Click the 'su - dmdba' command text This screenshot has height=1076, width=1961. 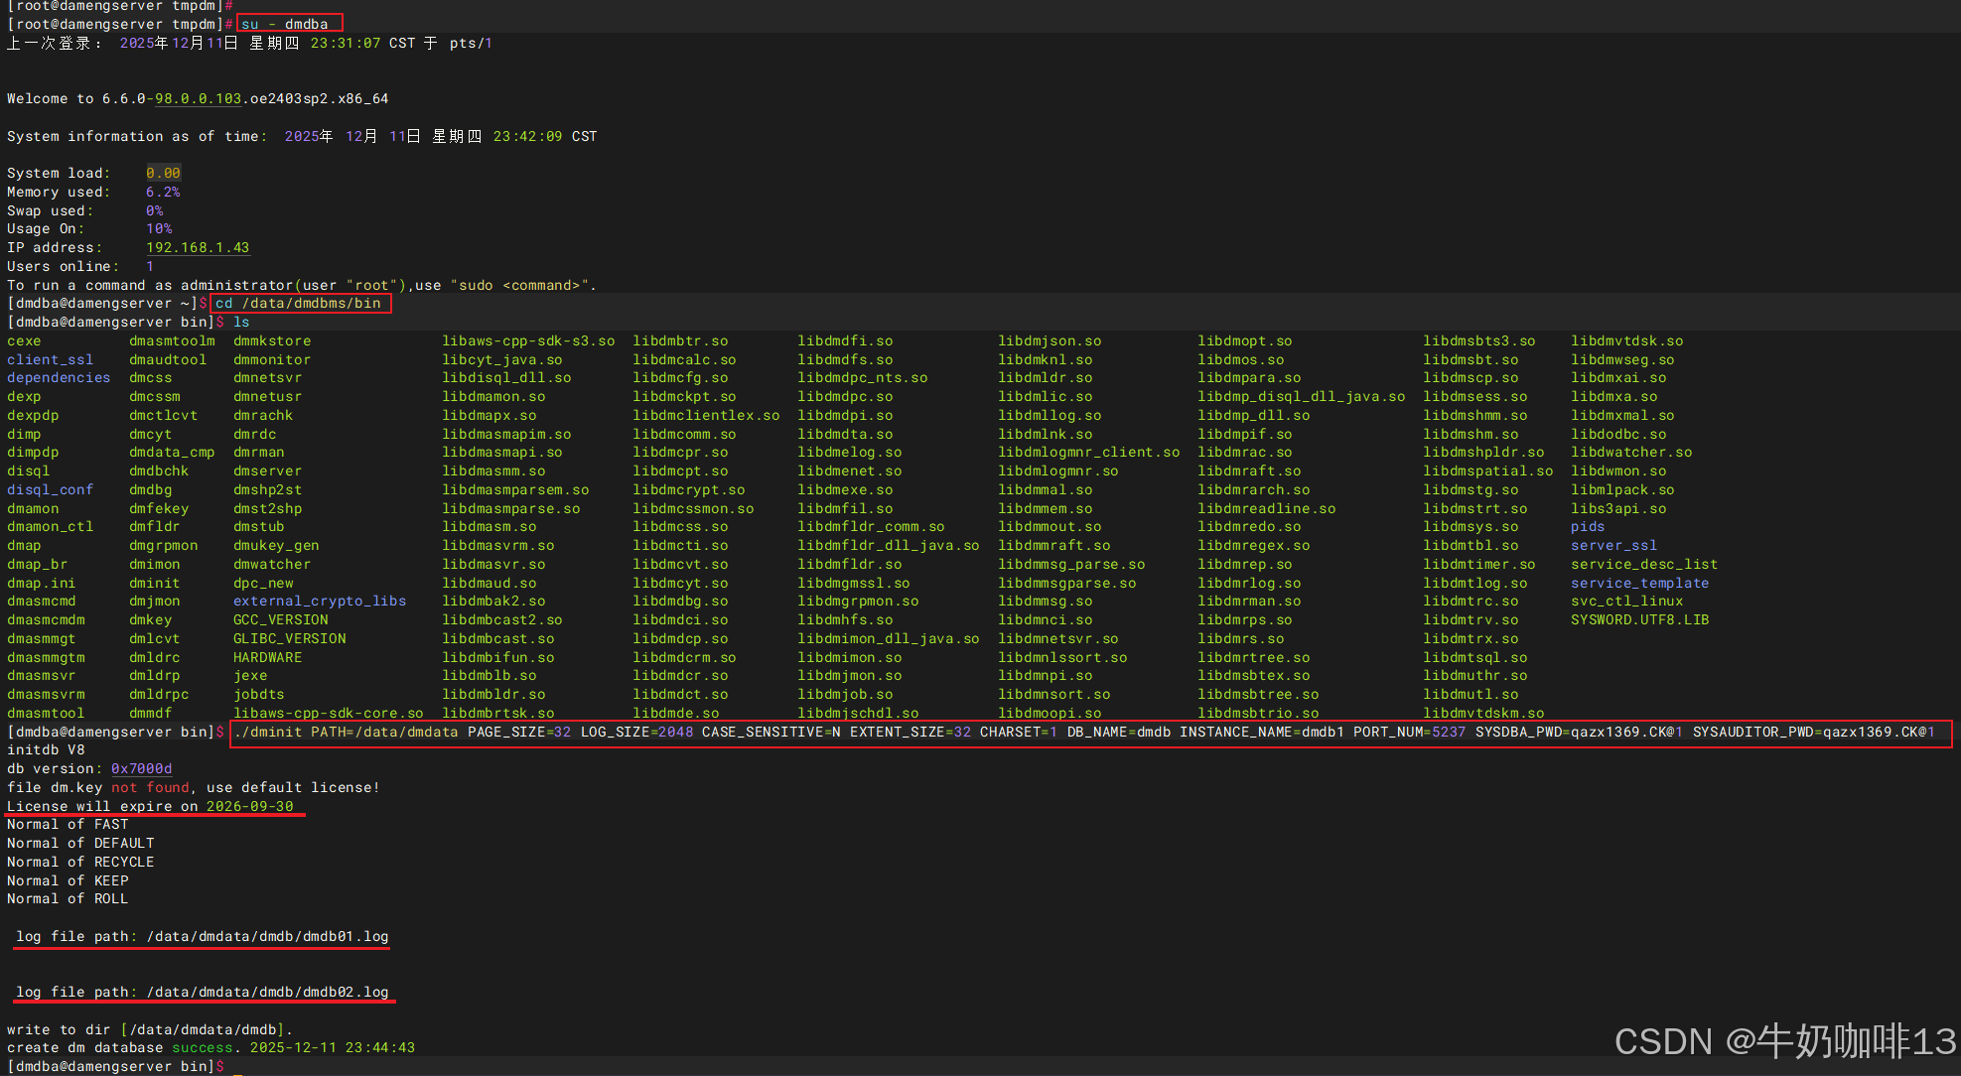pyautogui.click(x=285, y=24)
